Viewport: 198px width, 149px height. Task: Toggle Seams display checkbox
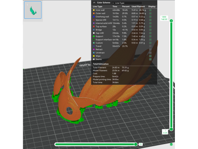point(150,59)
